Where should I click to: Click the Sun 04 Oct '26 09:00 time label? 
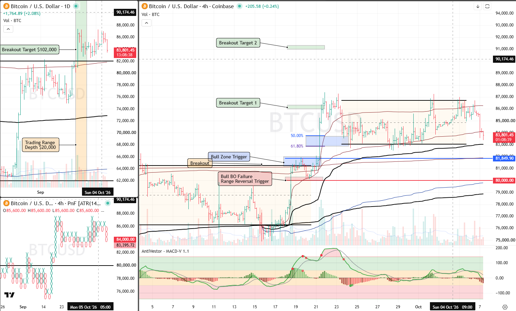452,307
